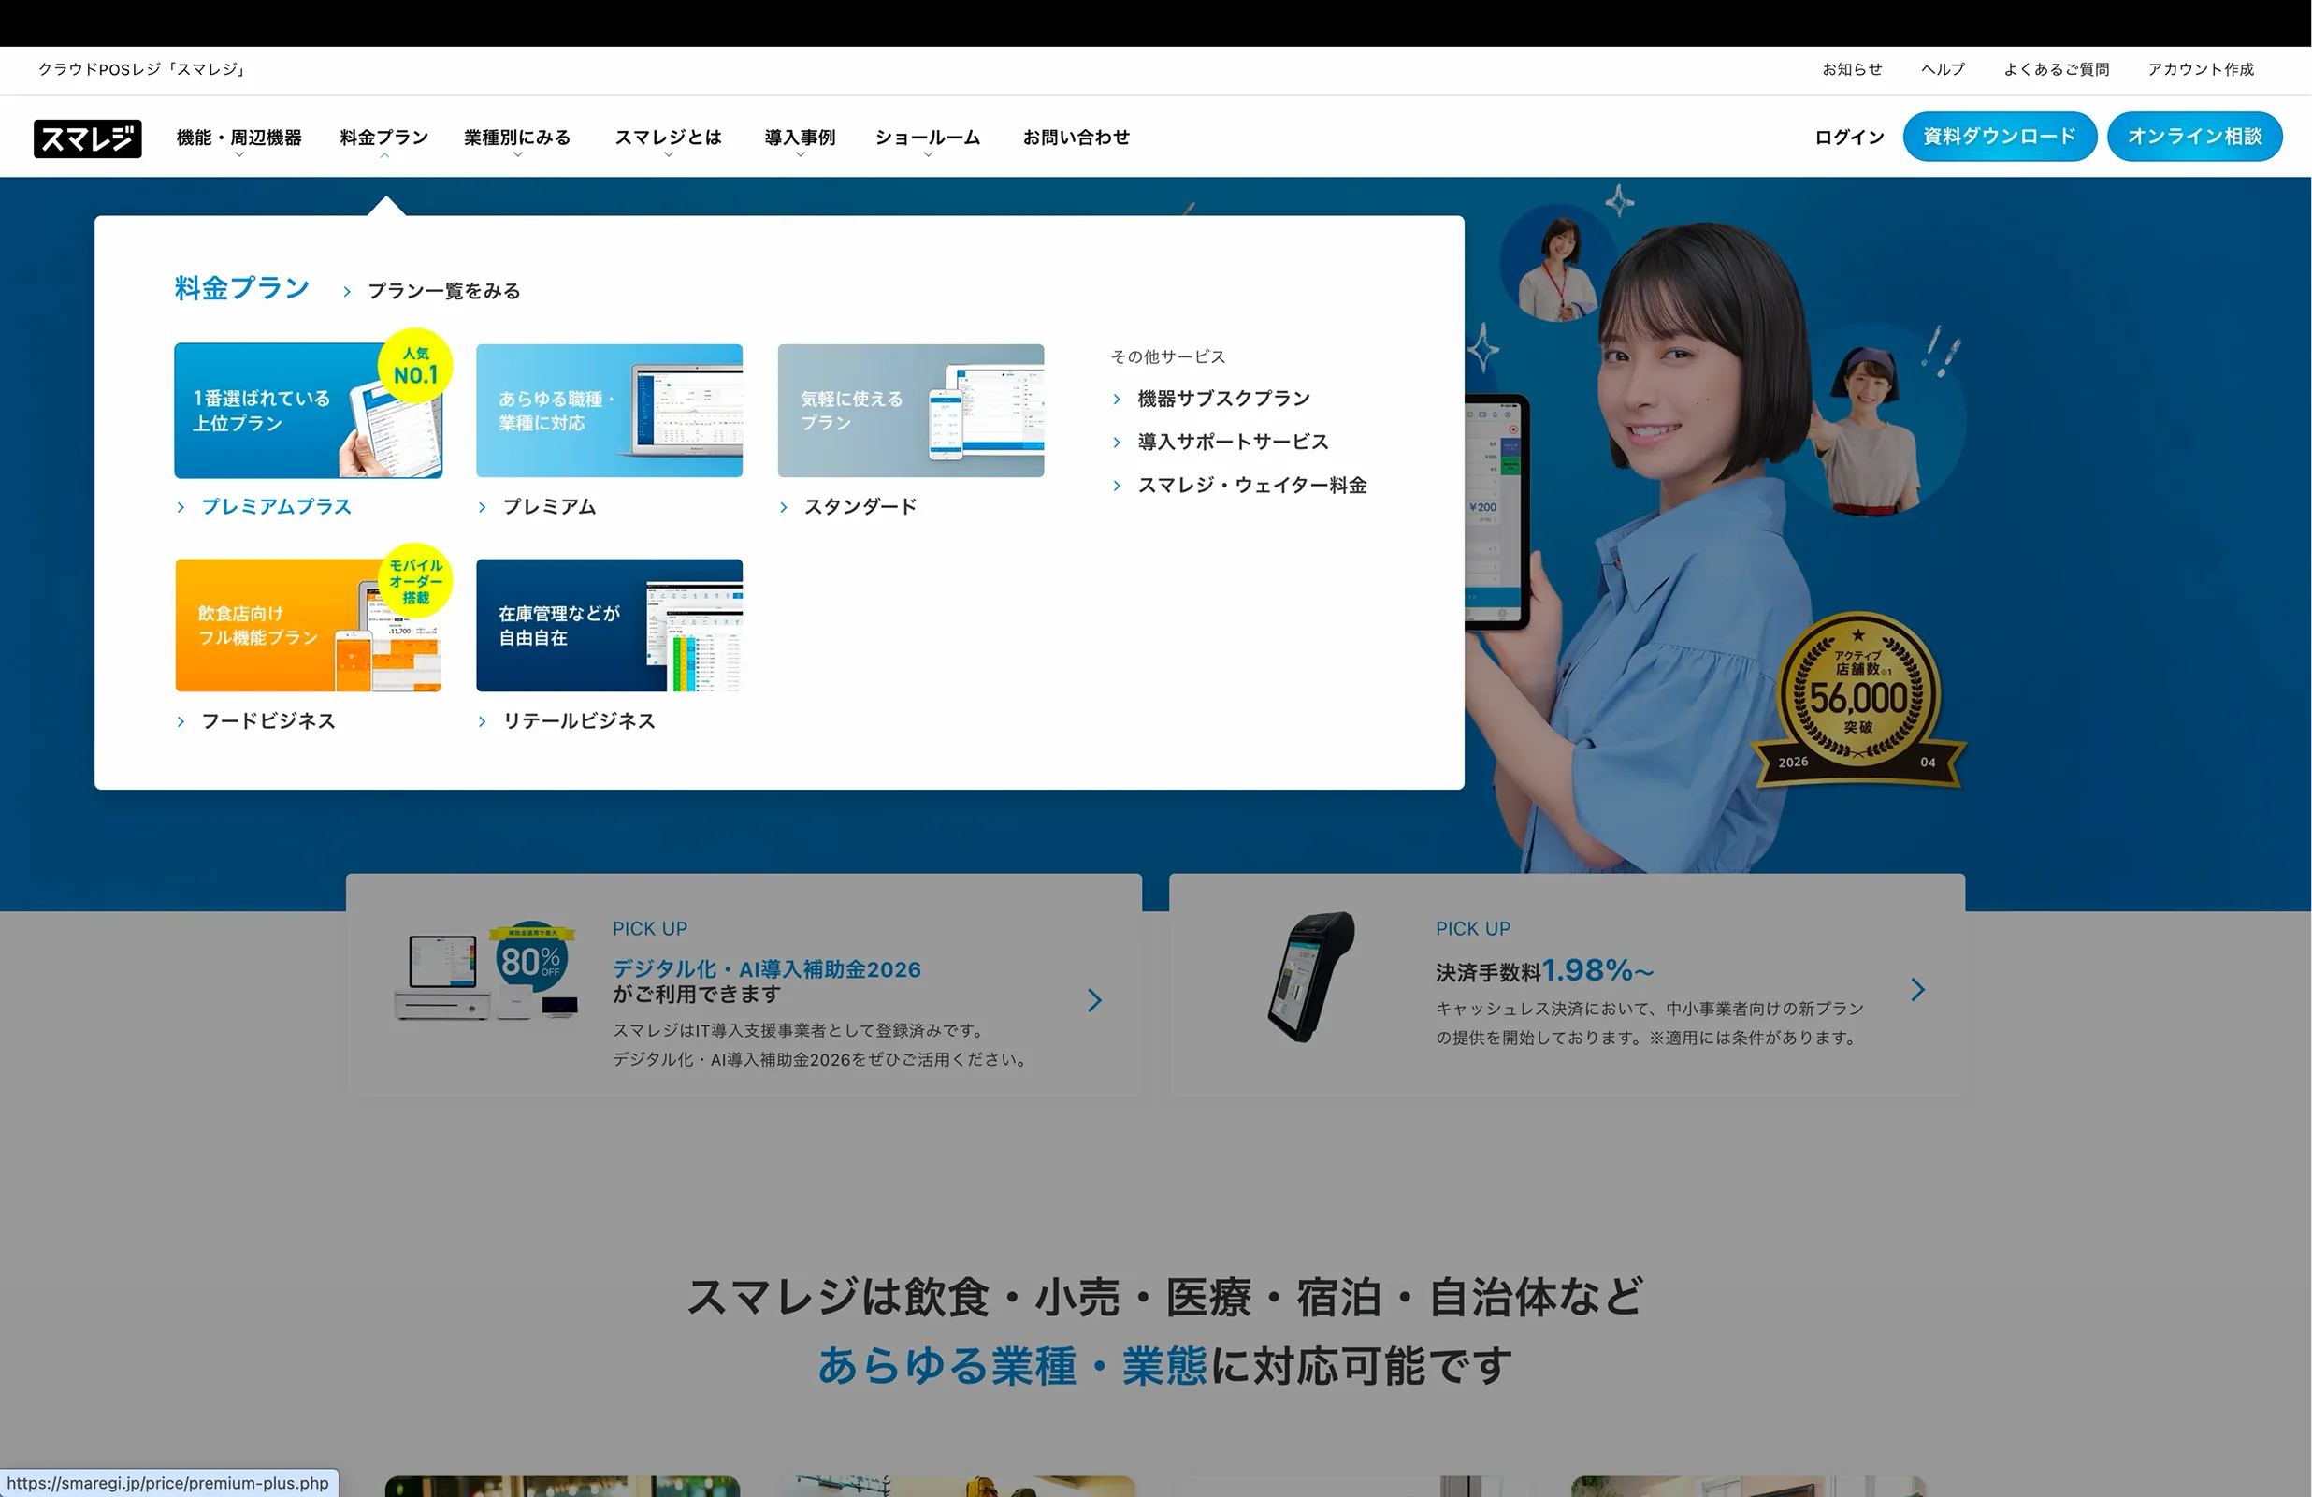Open 決済手数料1.98%〜 headline

1544,970
